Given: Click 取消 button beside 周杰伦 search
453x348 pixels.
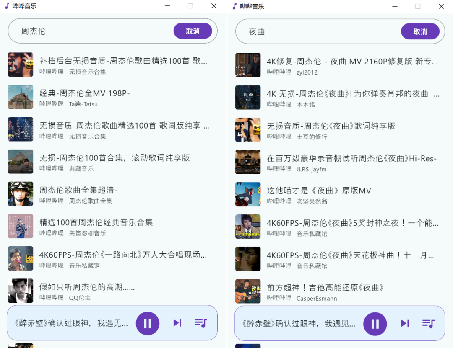Looking at the screenshot, I should coord(193,31).
